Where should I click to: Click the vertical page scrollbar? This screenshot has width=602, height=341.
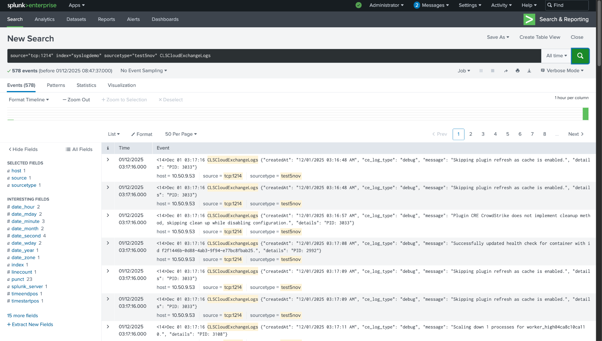(598, 34)
